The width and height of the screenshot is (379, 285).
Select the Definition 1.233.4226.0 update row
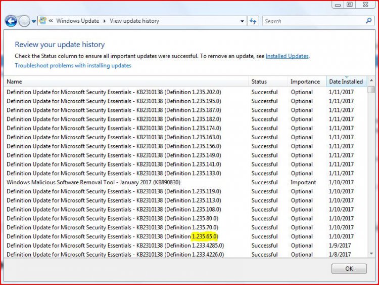(185, 254)
